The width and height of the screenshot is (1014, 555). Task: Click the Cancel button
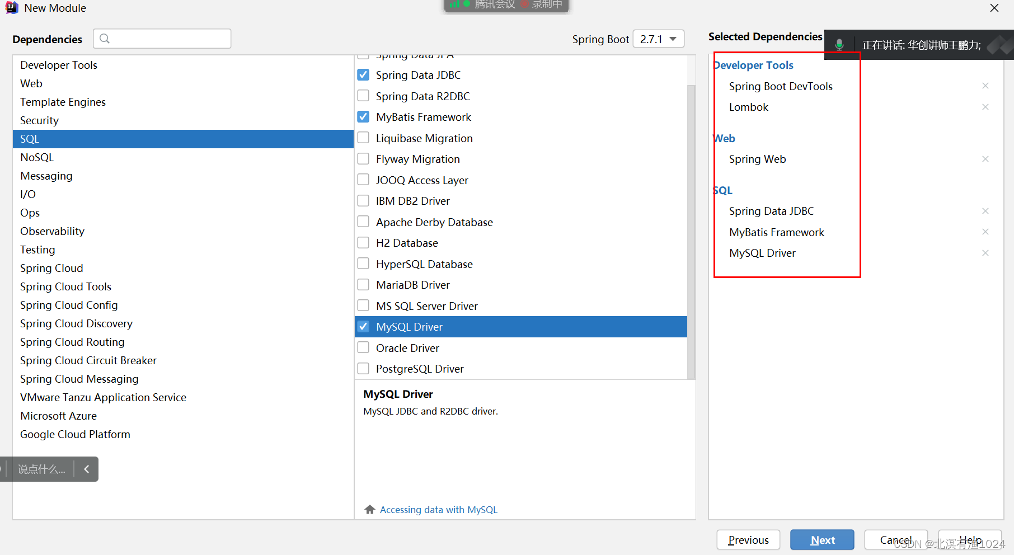tap(896, 540)
